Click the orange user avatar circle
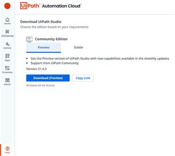The height and width of the screenshot is (156, 175). click(7, 6)
